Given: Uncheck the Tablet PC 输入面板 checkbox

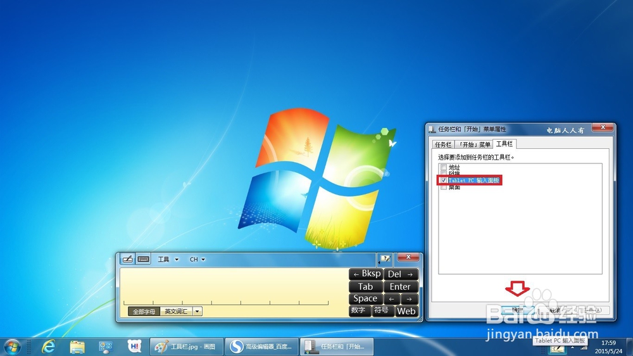Looking at the screenshot, I should pos(444,181).
